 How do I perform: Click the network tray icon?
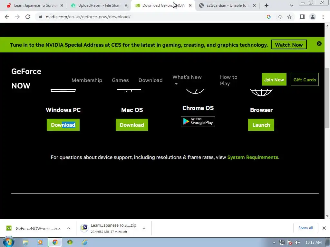282,242
